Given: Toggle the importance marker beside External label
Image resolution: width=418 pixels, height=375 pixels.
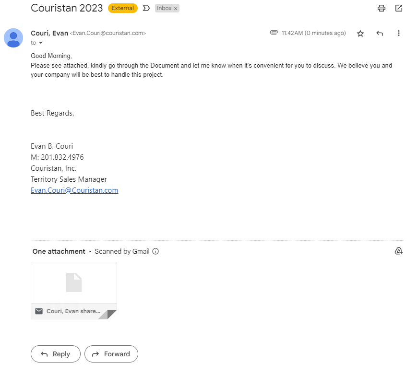Looking at the screenshot, I should 146,8.
